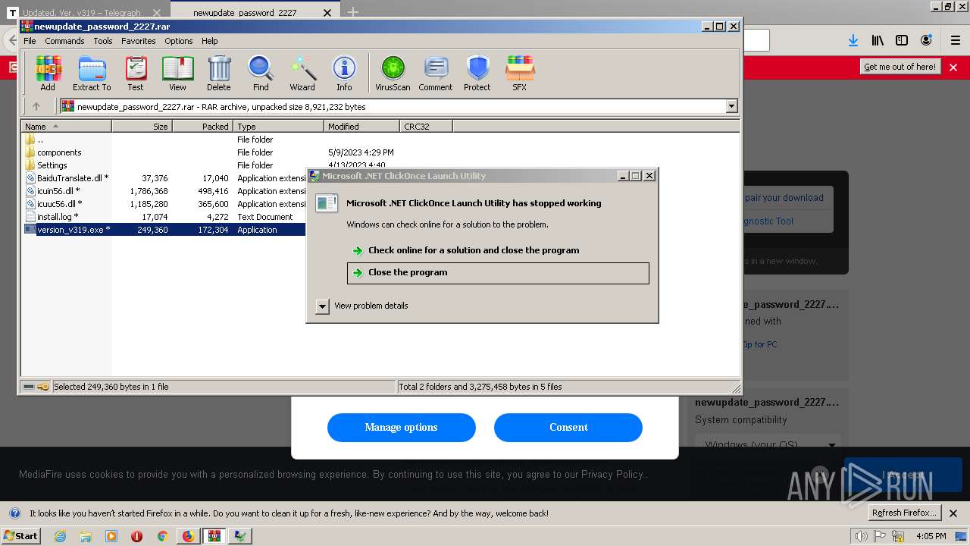Launch media player from taskbar
970x546 pixels.
[111, 536]
